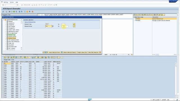Focus the Material Type to-value field
Image resolution: width=180 pixels, height=101 pixels.
point(63,24)
